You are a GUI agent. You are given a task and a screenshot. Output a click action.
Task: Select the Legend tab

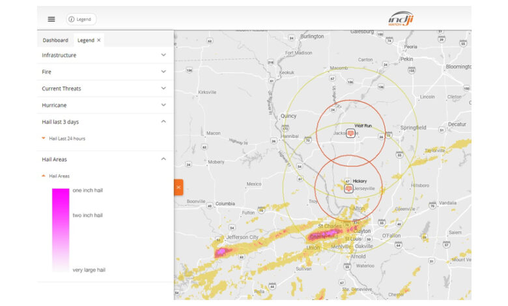point(85,40)
